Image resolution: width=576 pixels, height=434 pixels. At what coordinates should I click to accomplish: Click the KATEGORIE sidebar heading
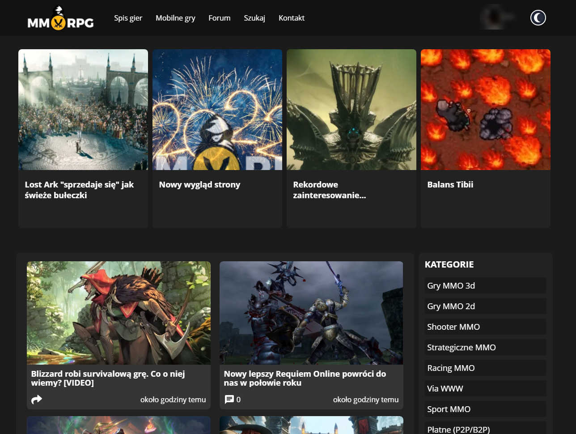pos(449,264)
